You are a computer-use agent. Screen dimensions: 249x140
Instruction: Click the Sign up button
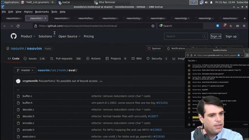click(x=231, y=36)
